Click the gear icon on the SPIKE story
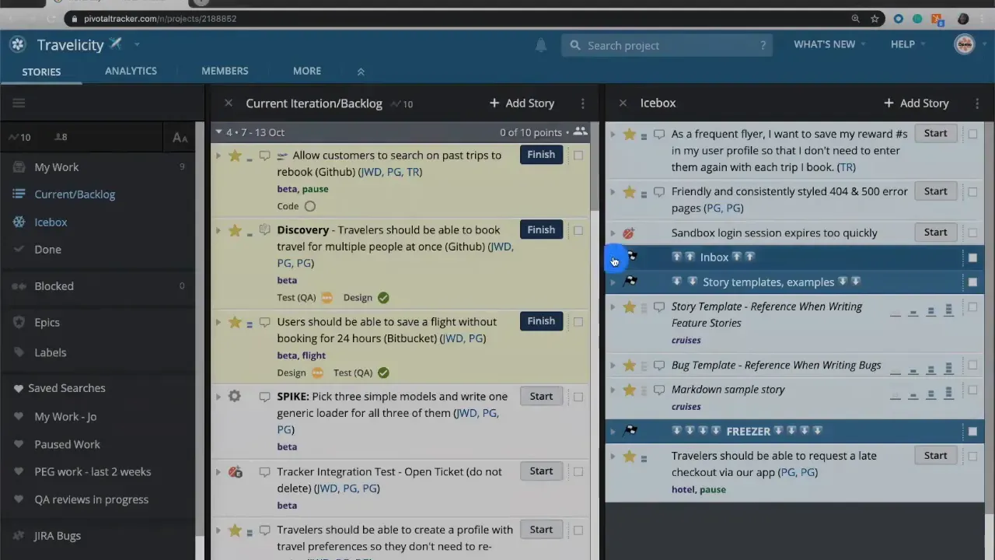 235,396
